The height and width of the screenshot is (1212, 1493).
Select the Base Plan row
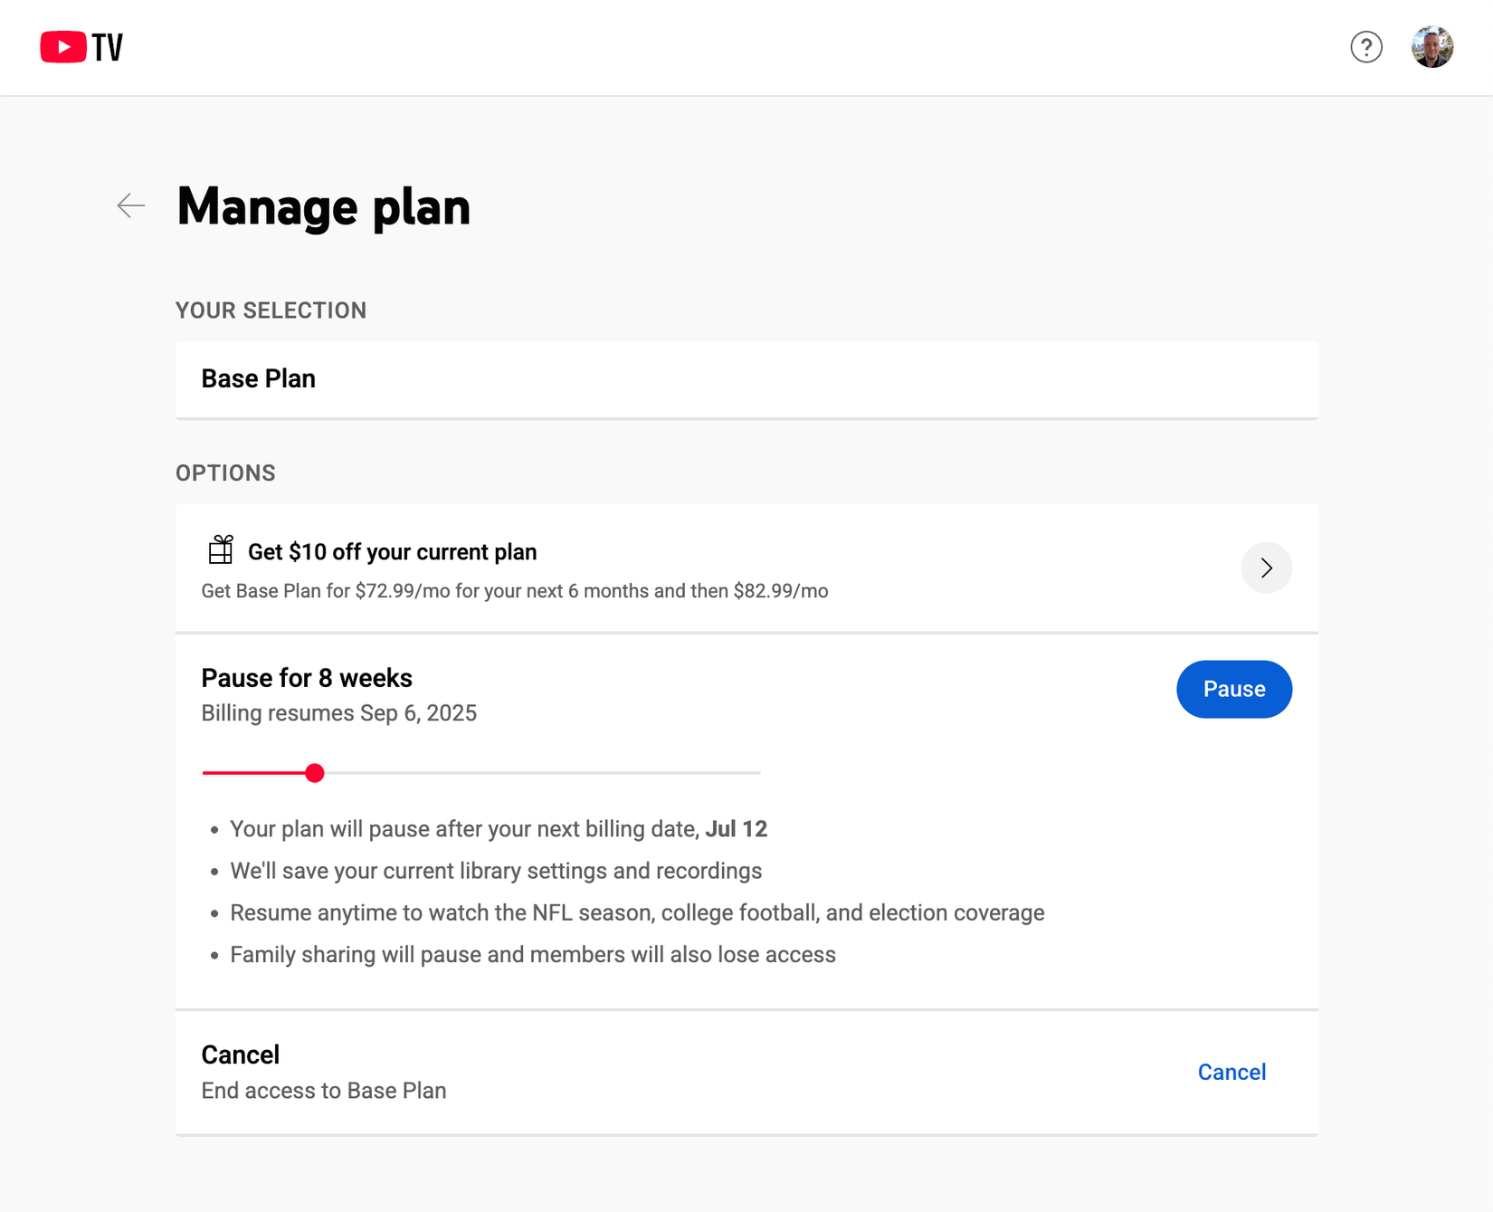click(x=746, y=379)
